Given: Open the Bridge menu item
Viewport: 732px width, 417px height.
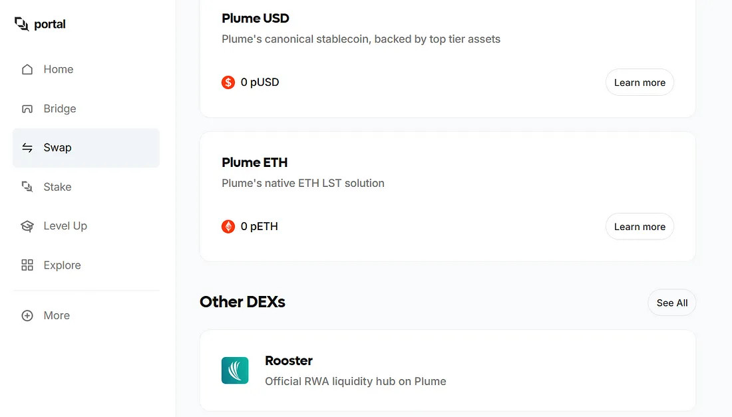Looking at the screenshot, I should (60, 108).
